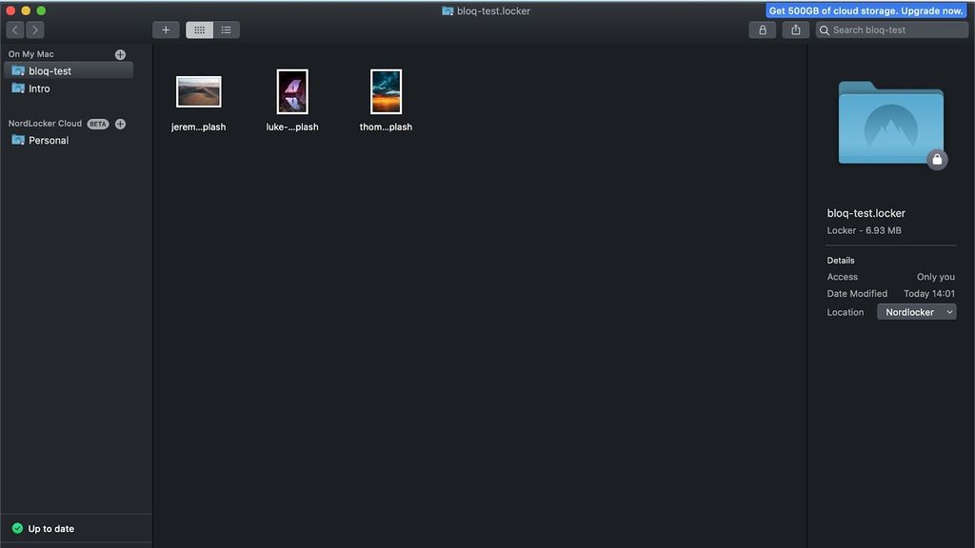
Task: Switch to grid view in the toolbar
Action: (199, 29)
